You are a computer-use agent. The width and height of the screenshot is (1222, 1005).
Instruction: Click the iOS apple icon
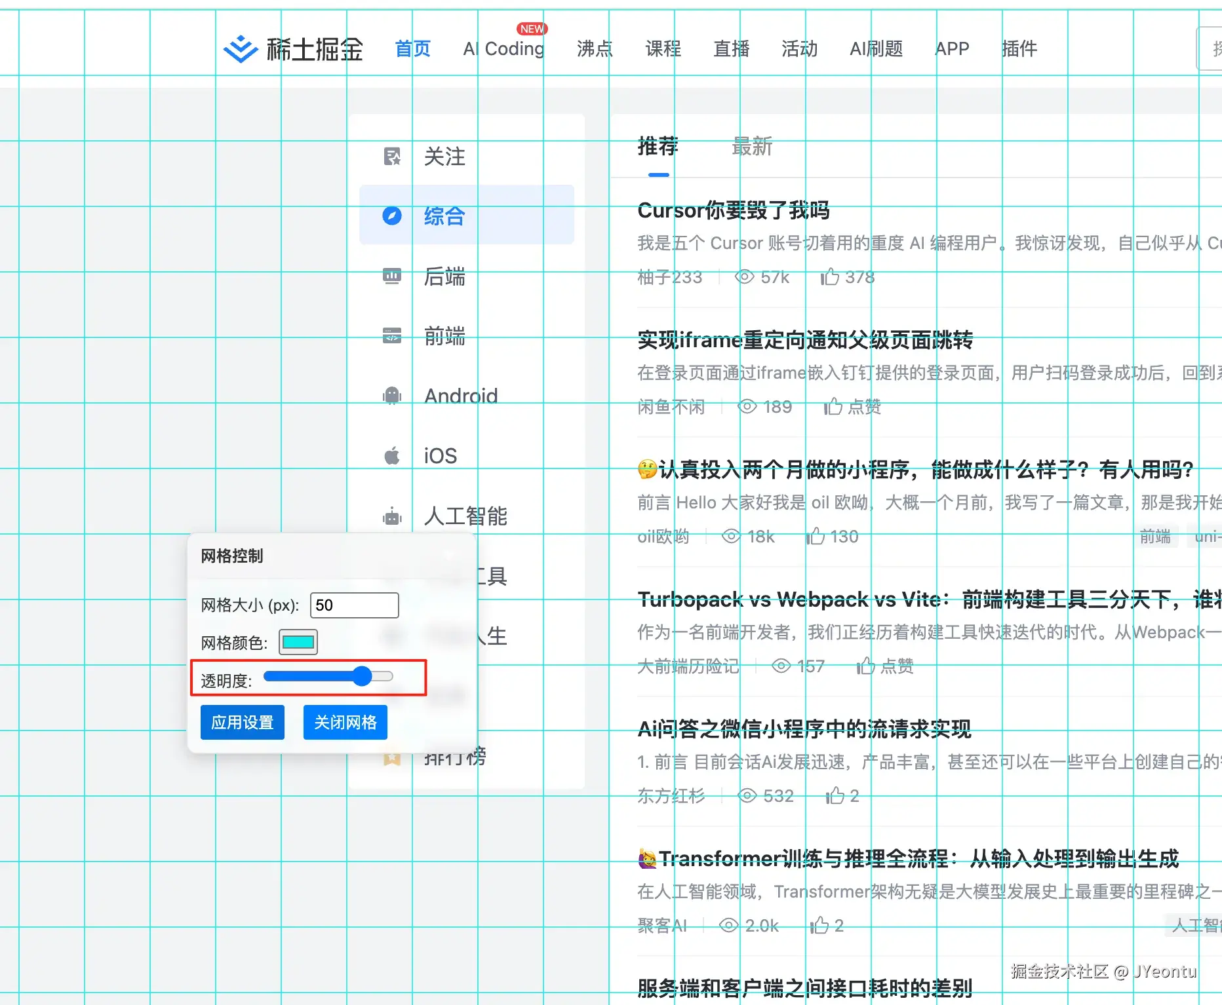pyautogui.click(x=392, y=455)
